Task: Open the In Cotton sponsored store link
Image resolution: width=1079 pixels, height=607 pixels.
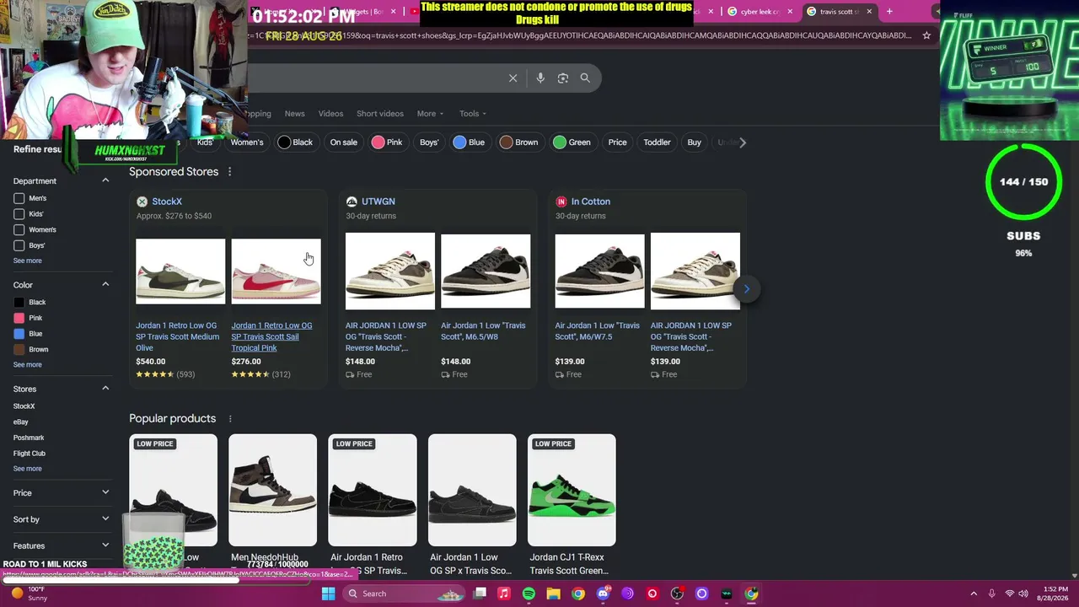Action: 591,201
